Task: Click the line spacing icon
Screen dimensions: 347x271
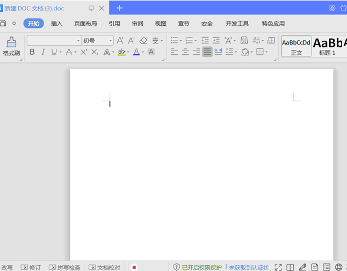Action: 229,52
